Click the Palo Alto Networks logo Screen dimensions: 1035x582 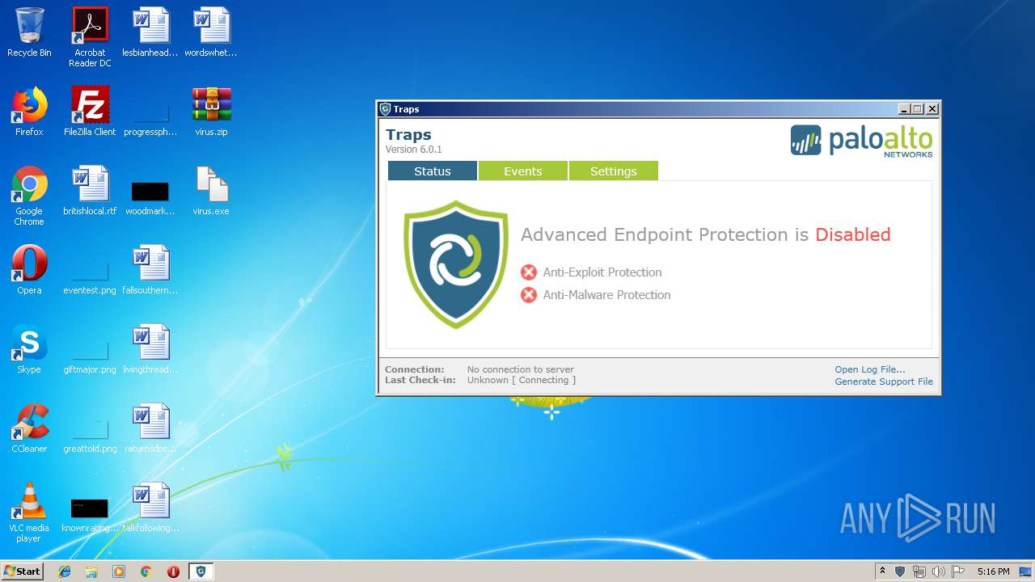tap(861, 141)
